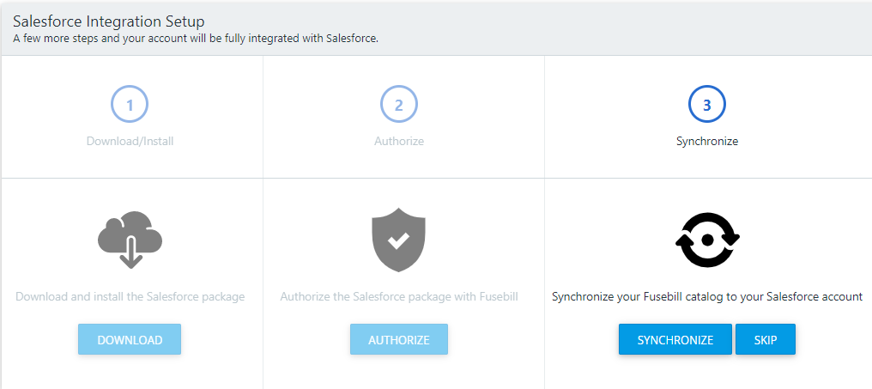Viewport: 872px width, 389px height.
Task: Click the Salesforce Integration Setup heading
Action: pyautogui.click(x=108, y=21)
